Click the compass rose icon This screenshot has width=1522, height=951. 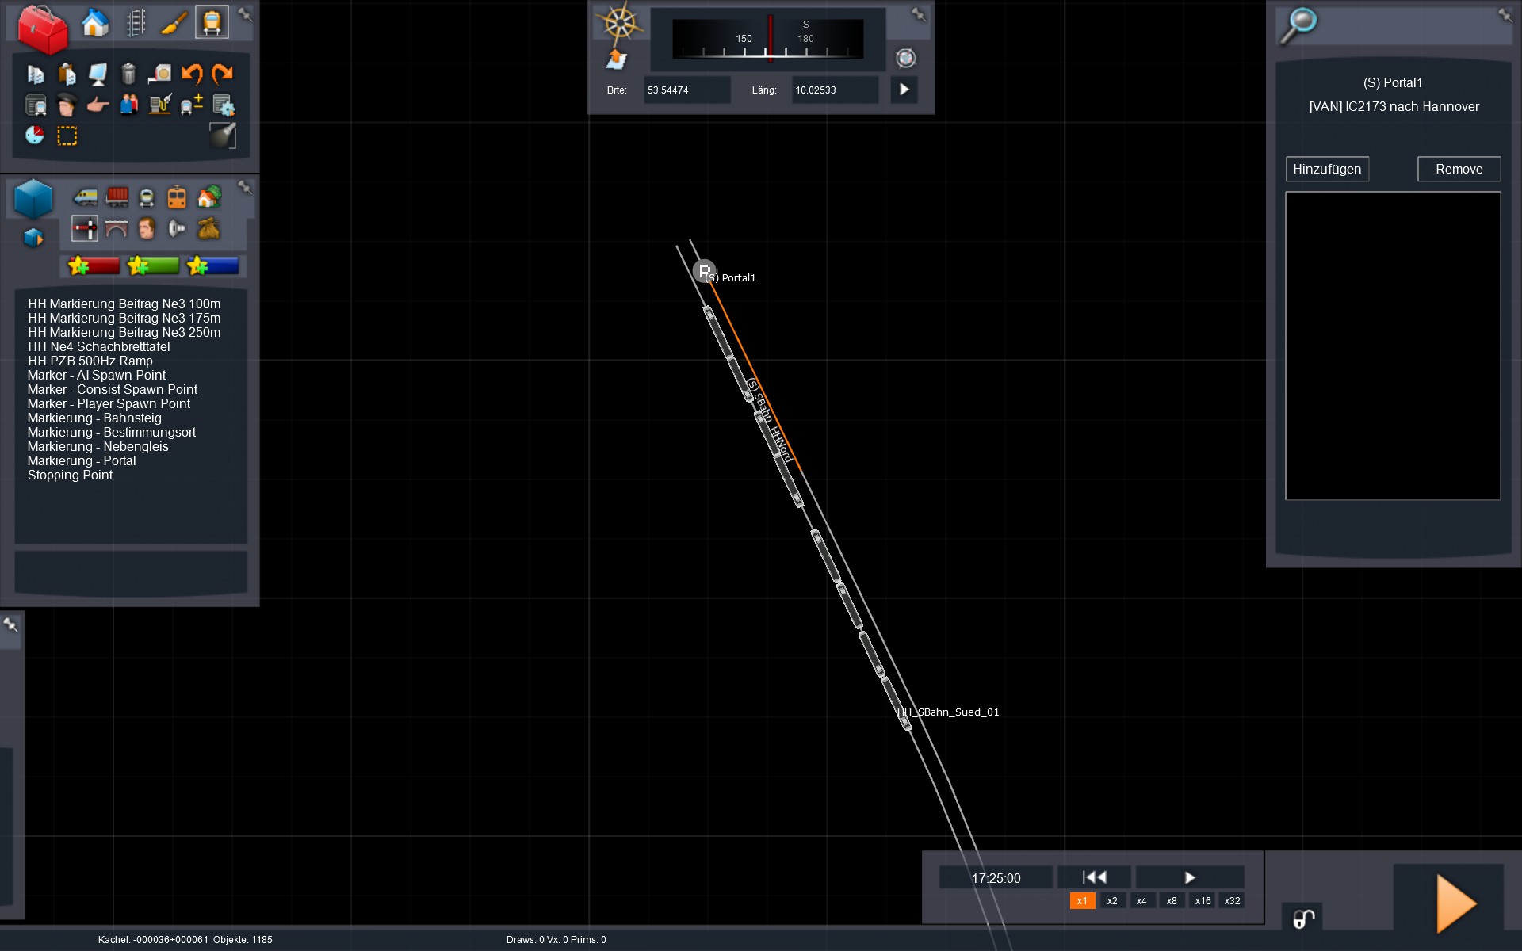point(620,22)
